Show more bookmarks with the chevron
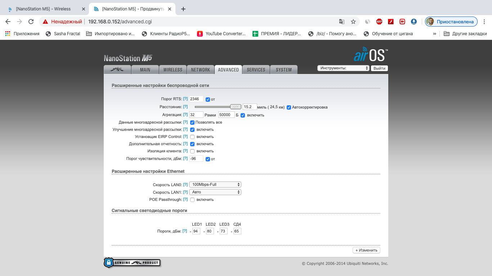This screenshot has width=492, height=276. pyautogui.click(x=435, y=34)
